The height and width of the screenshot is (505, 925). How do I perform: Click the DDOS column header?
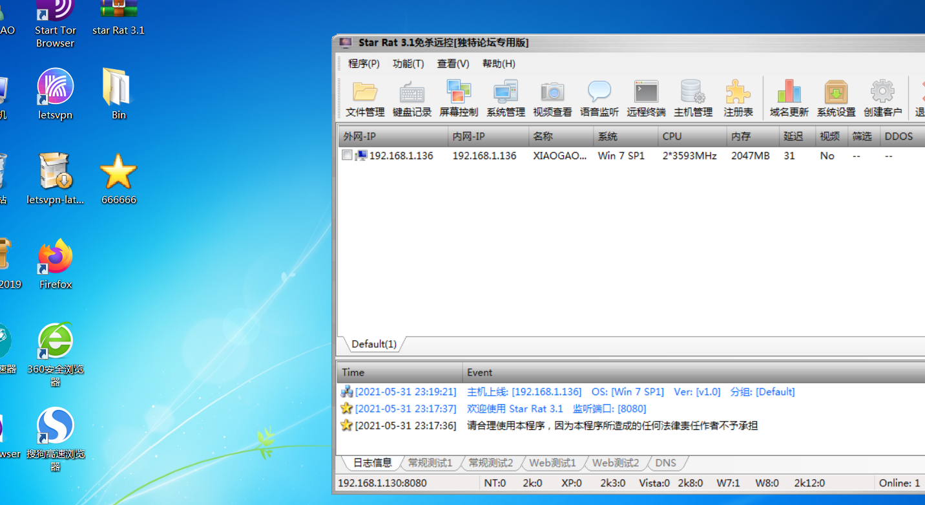point(902,136)
